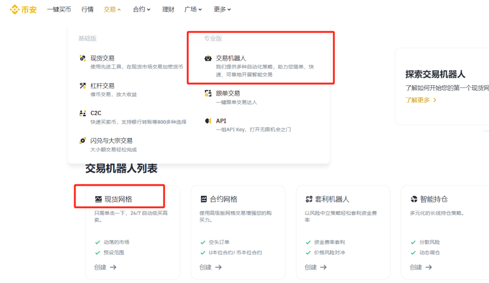Click the API icon in menu
489x283 pixels.
click(208, 121)
